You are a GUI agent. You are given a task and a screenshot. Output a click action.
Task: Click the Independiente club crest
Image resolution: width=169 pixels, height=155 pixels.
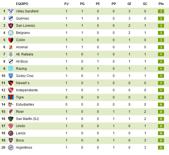11,90
